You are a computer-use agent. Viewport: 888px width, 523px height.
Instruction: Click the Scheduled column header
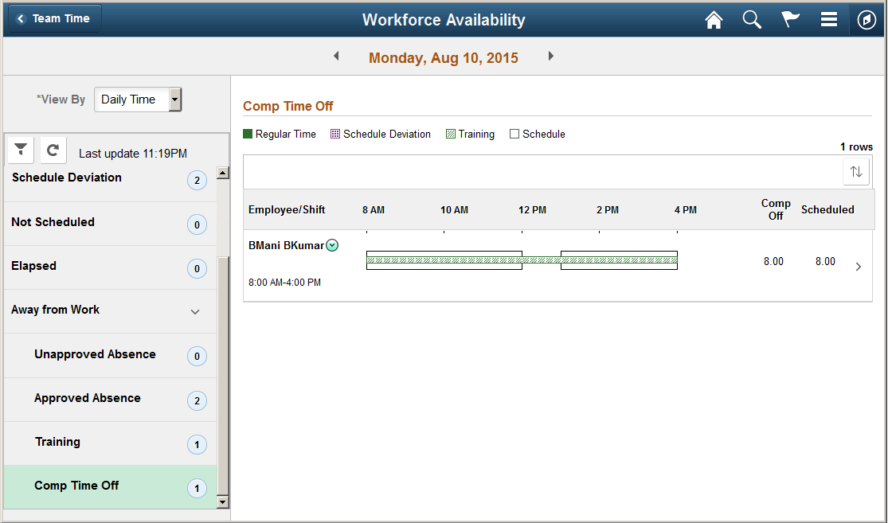pos(827,209)
